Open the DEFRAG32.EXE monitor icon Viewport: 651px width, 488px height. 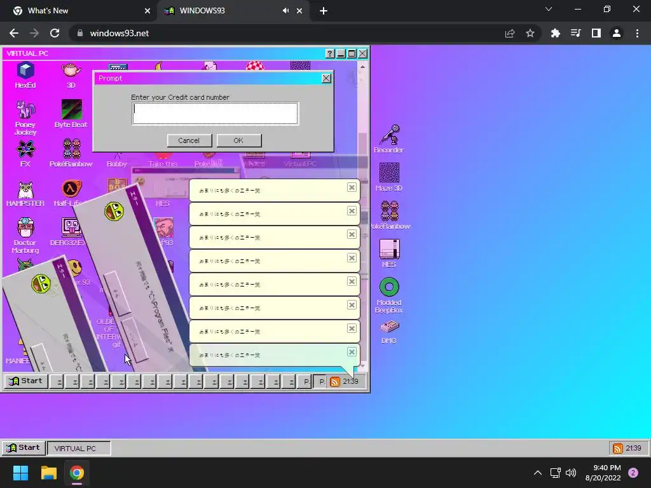point(71,233)
